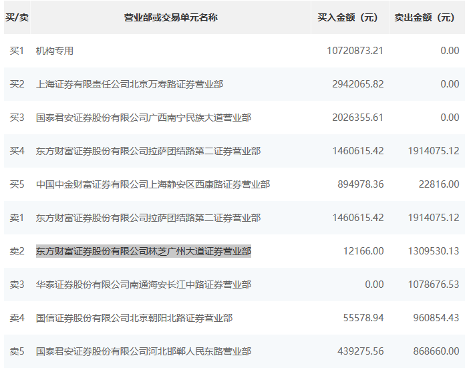Select sell amount 22816.00
The height and width of the screenshot is (370, 471).
point(439,184)
